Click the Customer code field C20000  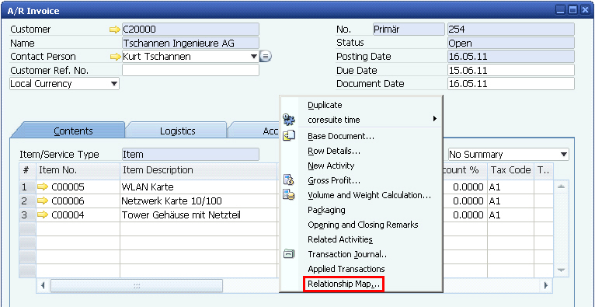[x=190, y=30]
